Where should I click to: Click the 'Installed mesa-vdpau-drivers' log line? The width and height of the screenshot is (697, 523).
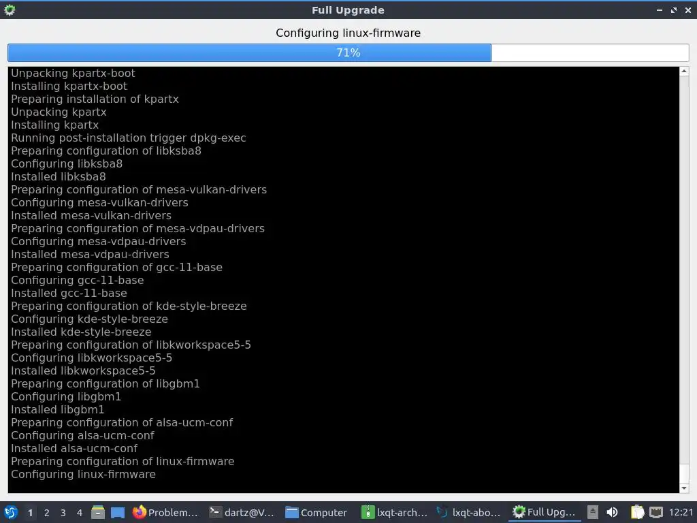[x=90, y=255]
